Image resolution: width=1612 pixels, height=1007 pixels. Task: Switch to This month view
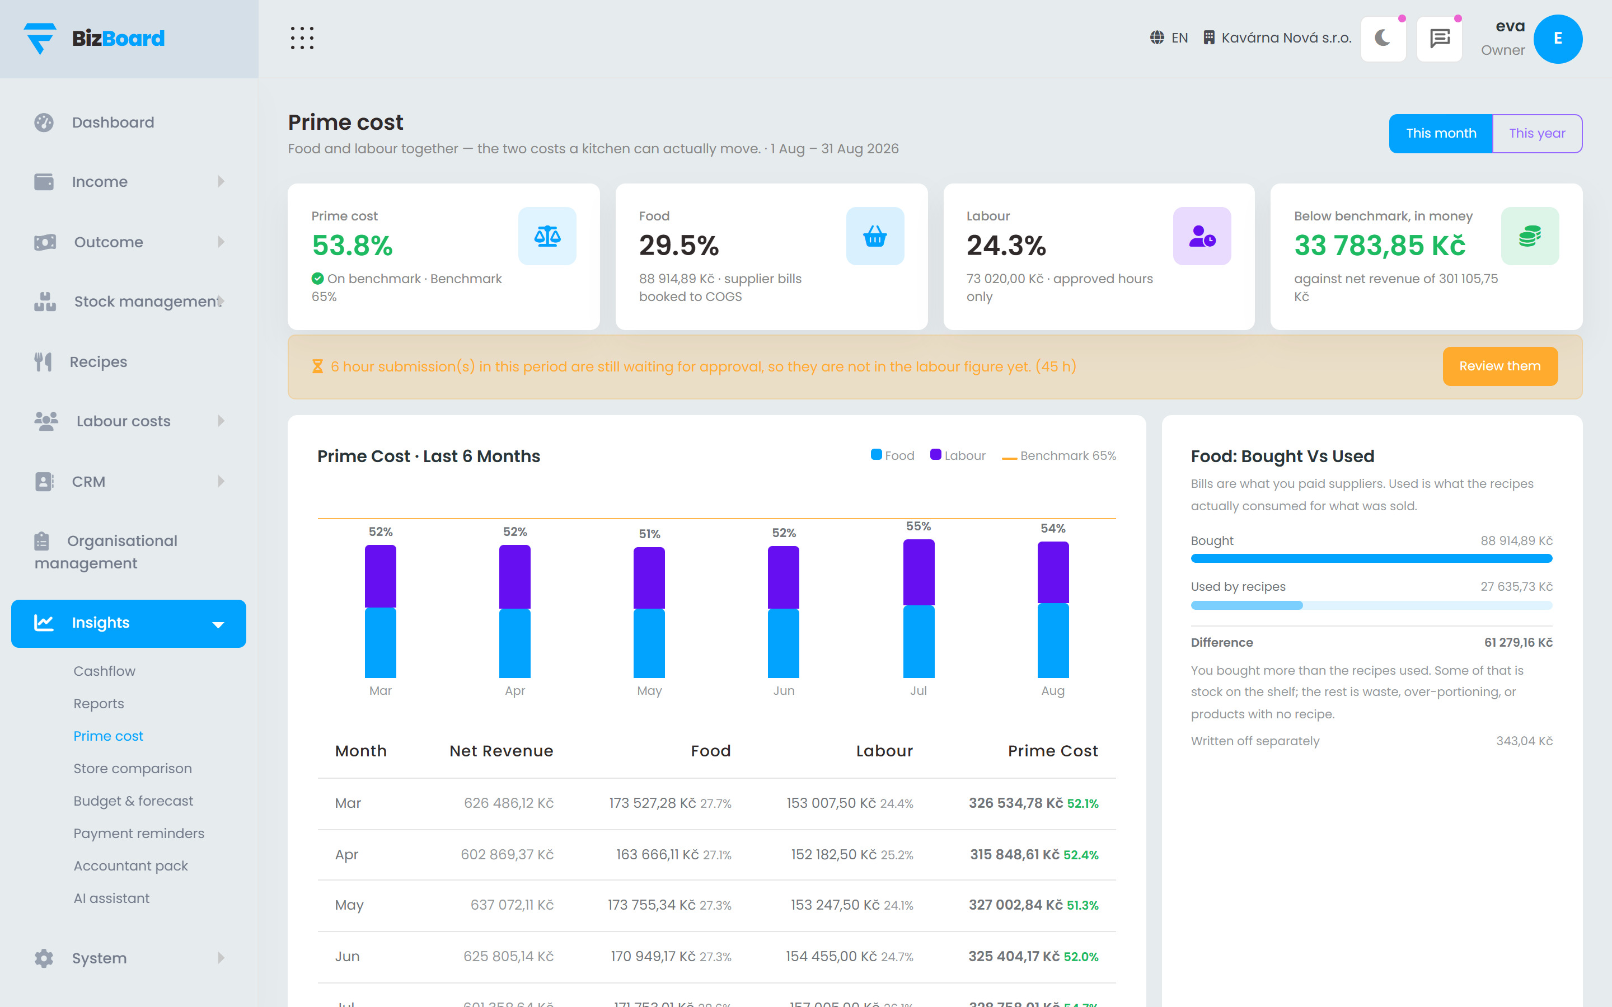click(1441, 133)
